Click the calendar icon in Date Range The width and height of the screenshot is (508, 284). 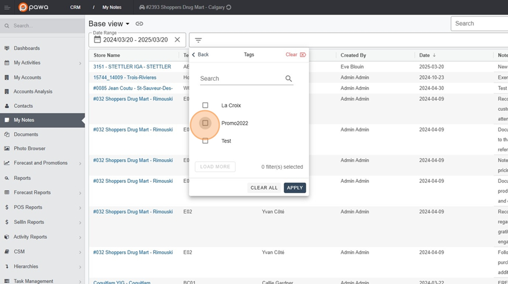tap(97, 40)
